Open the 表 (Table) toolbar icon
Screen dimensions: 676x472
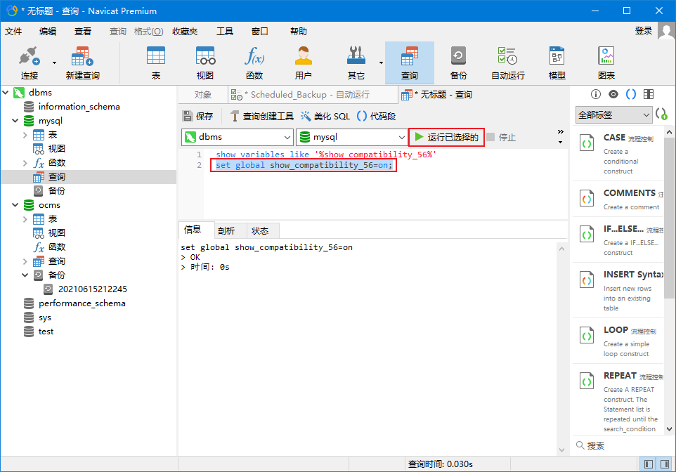(155, 63)
